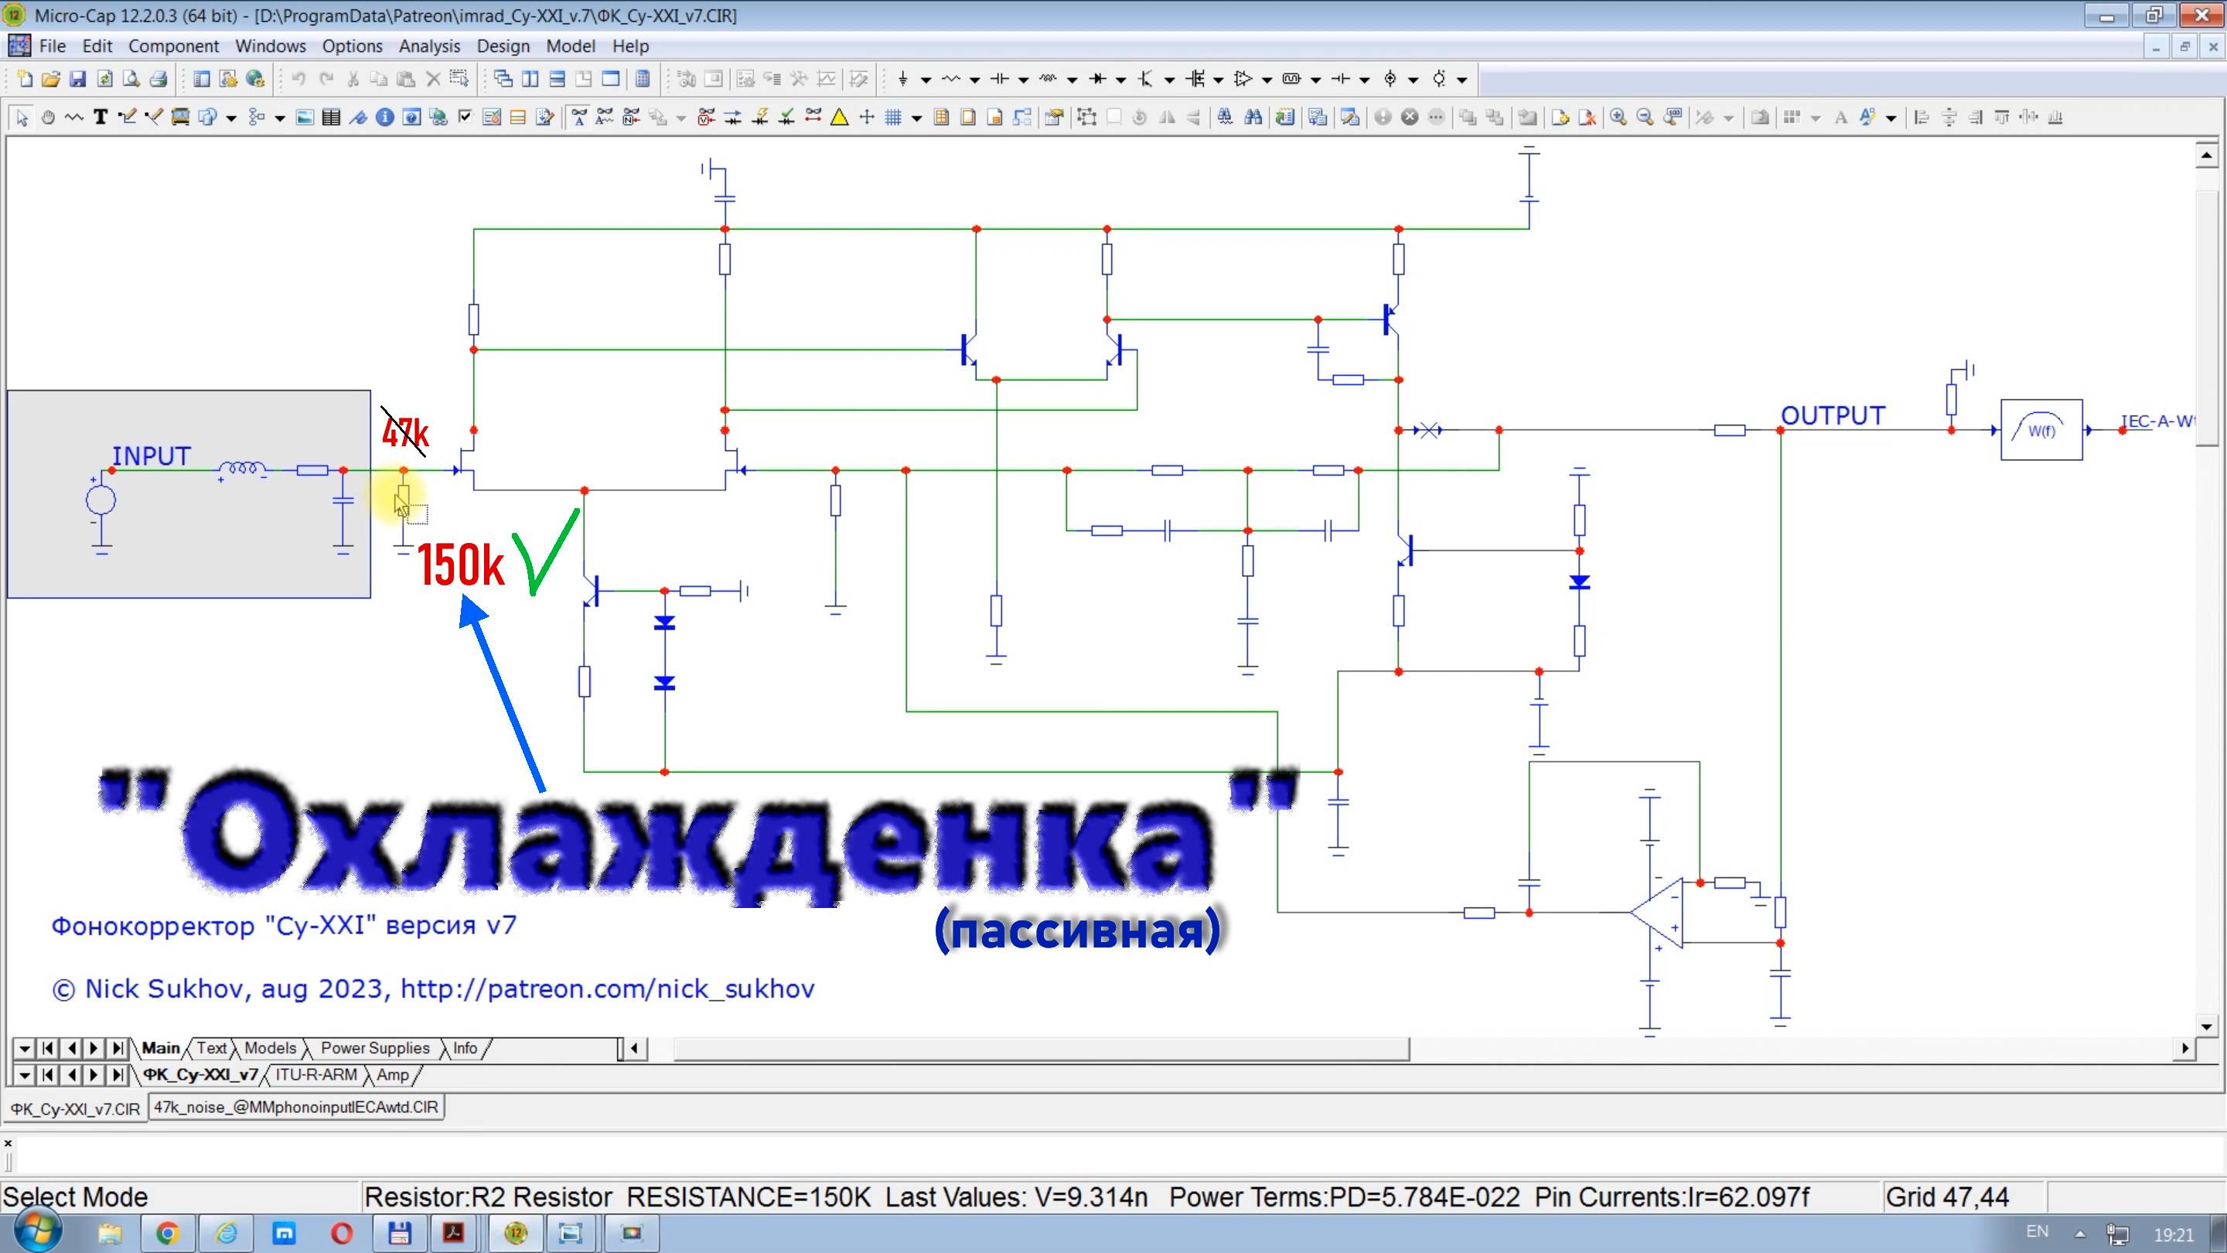Screen dimensions: 2227x1253
Task: Open the ITU-R-ARM section tab
Action: pyautogui.click(x=315, y=1075)
